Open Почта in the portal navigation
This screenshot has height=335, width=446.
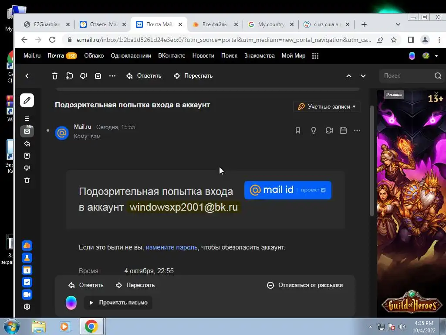(x=56, y=55)
